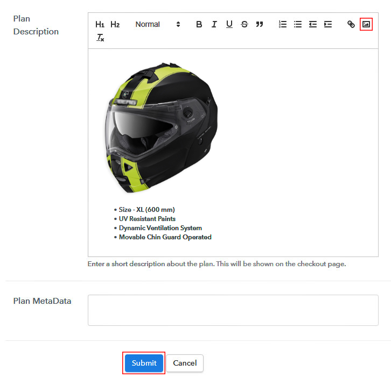Apply Heading 2 format
Image resolution: width=391 pixels, height=385 pixels.
(115, 24)
